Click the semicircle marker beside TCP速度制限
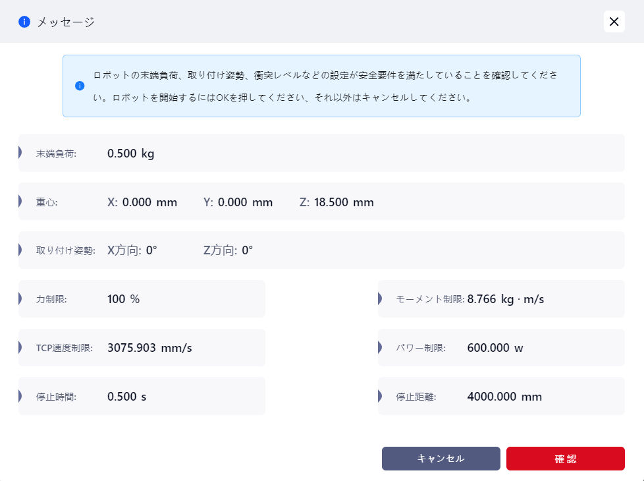 [x=20, y=348]
